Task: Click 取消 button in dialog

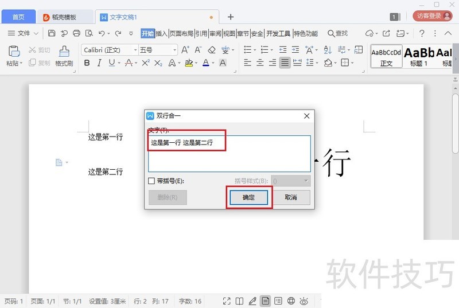Action: (291, 197)
